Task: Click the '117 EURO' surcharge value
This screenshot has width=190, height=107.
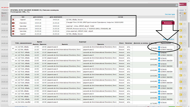Action: pos(154,103)
